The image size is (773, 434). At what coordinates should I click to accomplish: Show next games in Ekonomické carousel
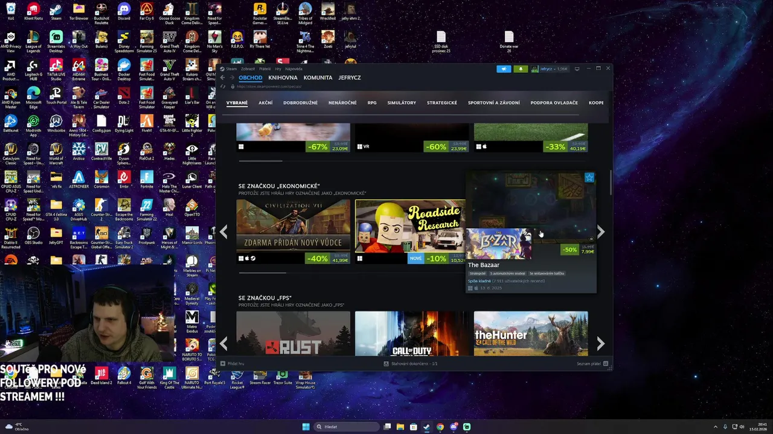(600, 231)
